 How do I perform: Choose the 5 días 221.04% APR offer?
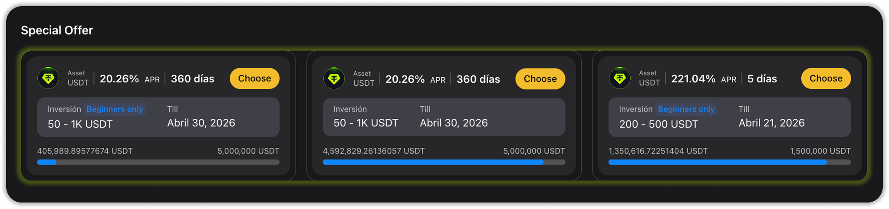(x=826, y=78)
